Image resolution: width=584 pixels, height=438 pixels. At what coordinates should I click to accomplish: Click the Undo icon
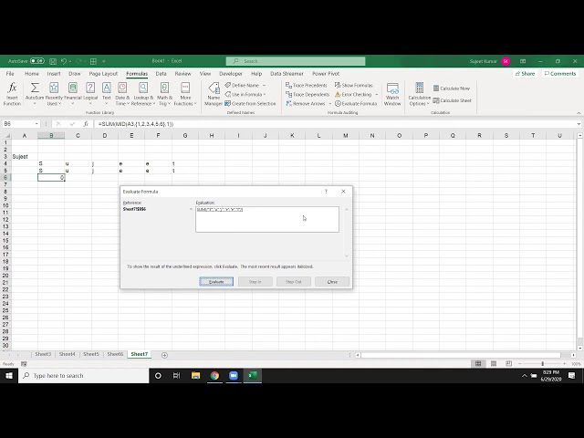[x=64, y=61]
